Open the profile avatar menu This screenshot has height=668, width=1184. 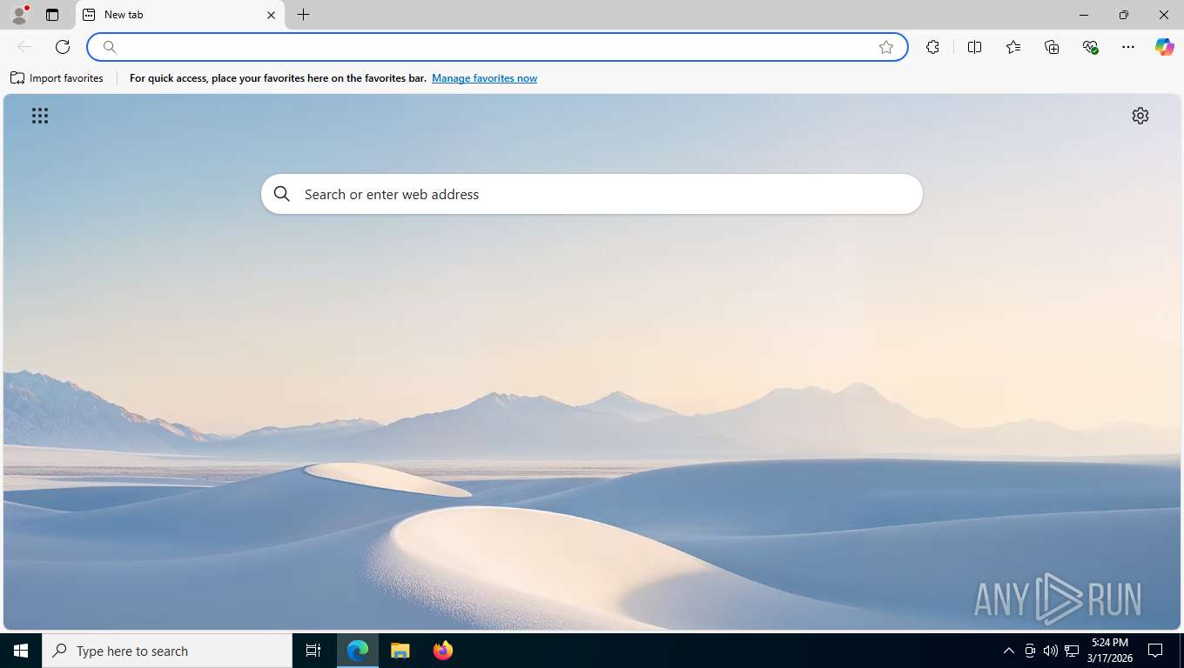pos(19,15)
